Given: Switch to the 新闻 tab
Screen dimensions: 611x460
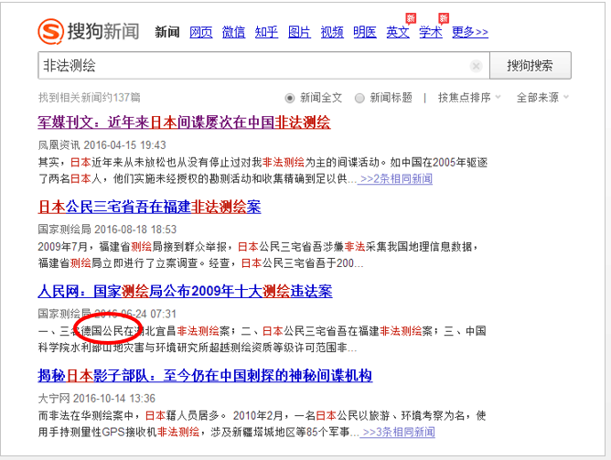Looking at the screenshot, I should click(x=167, y=32).
